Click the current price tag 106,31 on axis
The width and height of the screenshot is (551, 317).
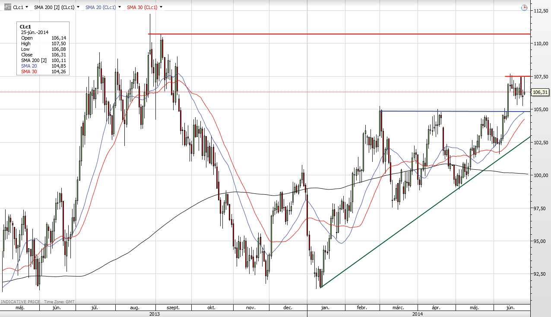pos(541,92)
